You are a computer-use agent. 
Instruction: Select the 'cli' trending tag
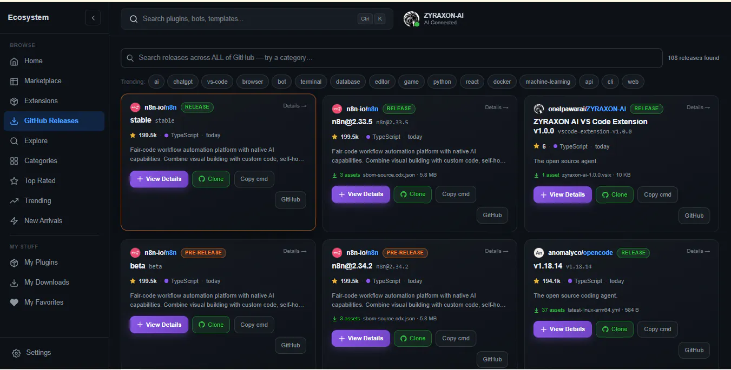[610, 82]
